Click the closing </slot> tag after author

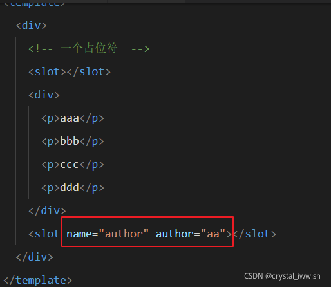[x=255, y=234]
